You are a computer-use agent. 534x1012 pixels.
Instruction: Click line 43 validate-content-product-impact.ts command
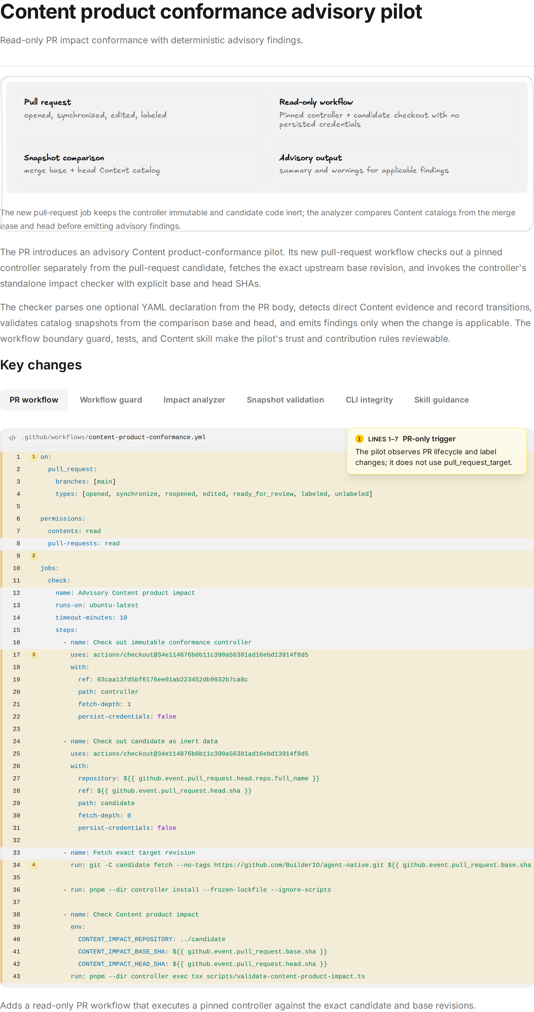click(218, 976)
